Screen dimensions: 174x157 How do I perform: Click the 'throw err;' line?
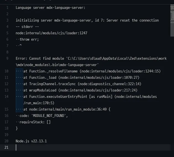pyautogui.click(x=29, y=39)
